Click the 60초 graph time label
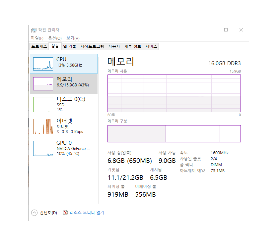The image size is (277, 246). click(x=111, y=115)
